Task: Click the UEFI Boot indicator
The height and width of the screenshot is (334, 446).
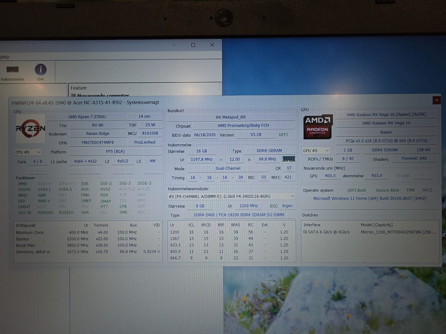Action: coord(356,190)
